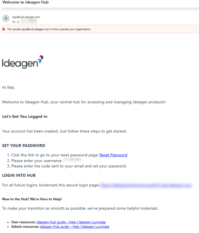This screenshot has width=199, height=233.
Task: Click the SET YOUR PASSWORD heading
Action: click(24, 146)
